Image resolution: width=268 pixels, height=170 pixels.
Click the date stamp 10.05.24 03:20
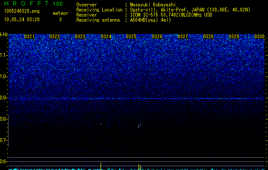click(22, 20)
